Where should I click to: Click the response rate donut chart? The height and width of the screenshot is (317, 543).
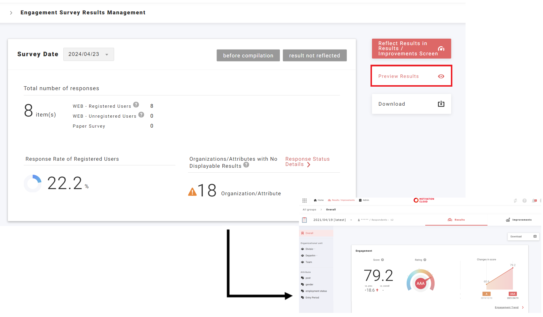pos(33,184)
